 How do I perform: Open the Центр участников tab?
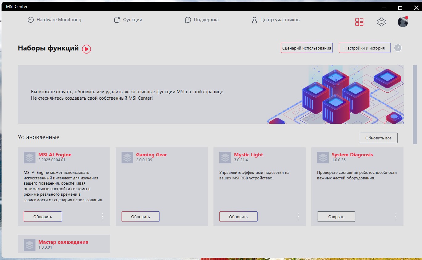(x=275, y=20)
